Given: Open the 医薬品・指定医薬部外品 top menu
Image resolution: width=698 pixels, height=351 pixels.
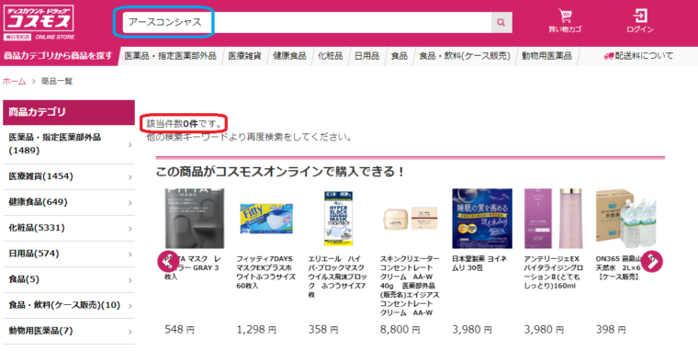Looking at the screenshot, I should coord(171,56).
